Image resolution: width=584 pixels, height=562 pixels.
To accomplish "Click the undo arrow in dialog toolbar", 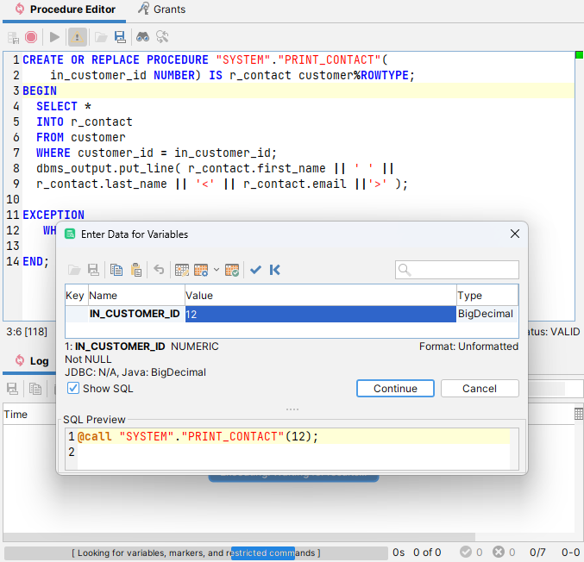I will click(x=159, y=270).
